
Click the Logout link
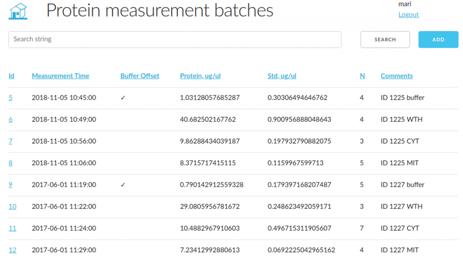[408, 14]
